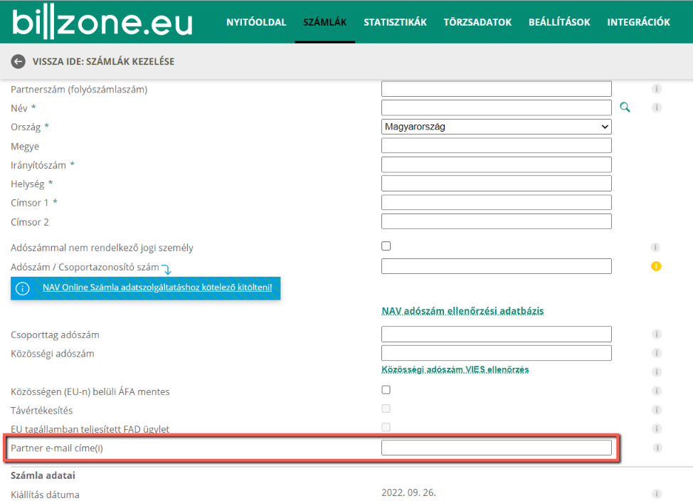
Task: Toggle the EU tagállamban teljesített FAD ügylet checkbox
Action: click(386, 427)
